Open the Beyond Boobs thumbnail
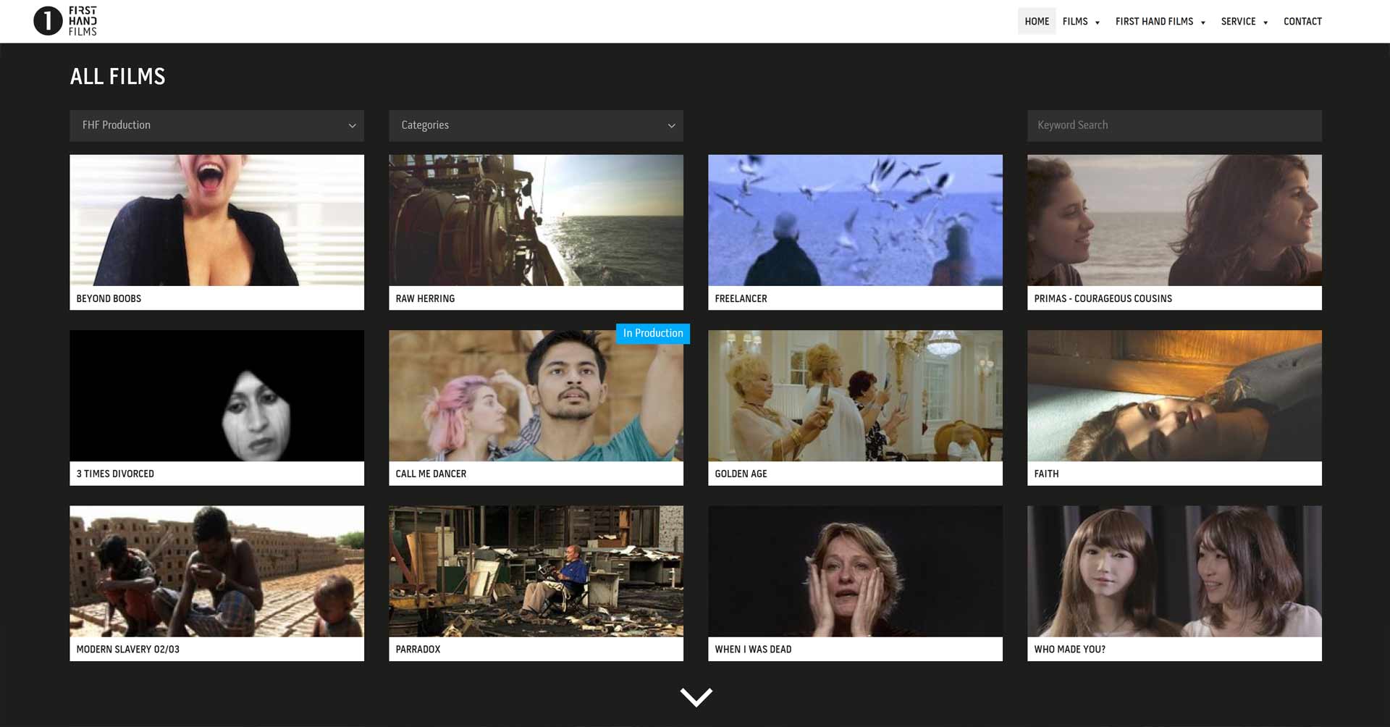The image size is (1390, 727). [216, 220]
